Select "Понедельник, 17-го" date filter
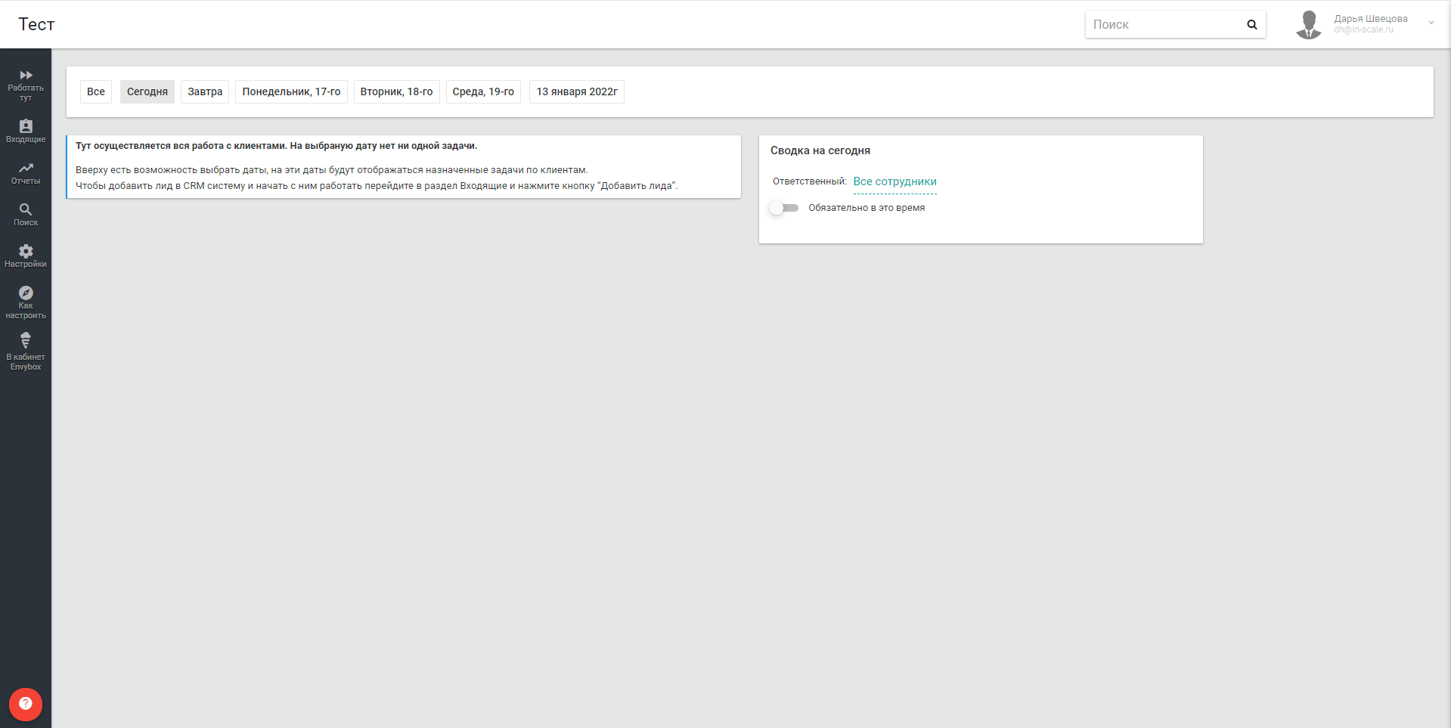Viewport: 1451px width, 728px height. pos(291,91)
